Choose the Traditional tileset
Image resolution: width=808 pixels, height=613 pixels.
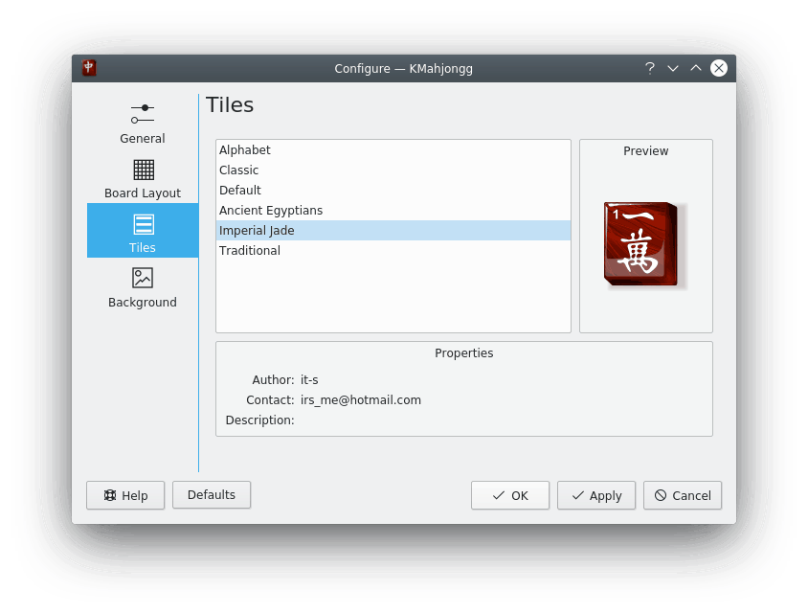pos(250,251)
